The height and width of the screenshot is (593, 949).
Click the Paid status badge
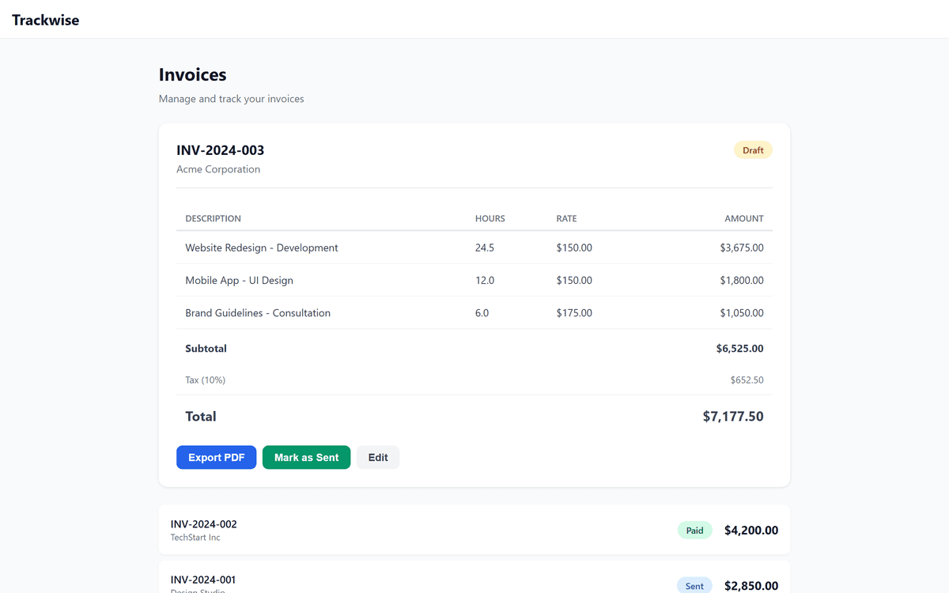tap(694, 531)
